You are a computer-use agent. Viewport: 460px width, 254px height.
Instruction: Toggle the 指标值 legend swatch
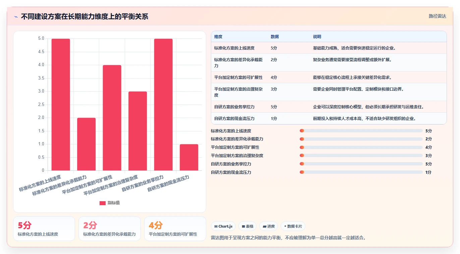click(103, 203)
